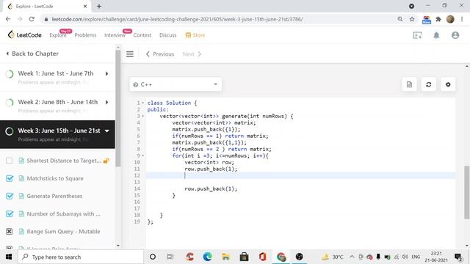Open the C++ language dropdown
This screenshot has width=470, height=264.
[176, 84]
